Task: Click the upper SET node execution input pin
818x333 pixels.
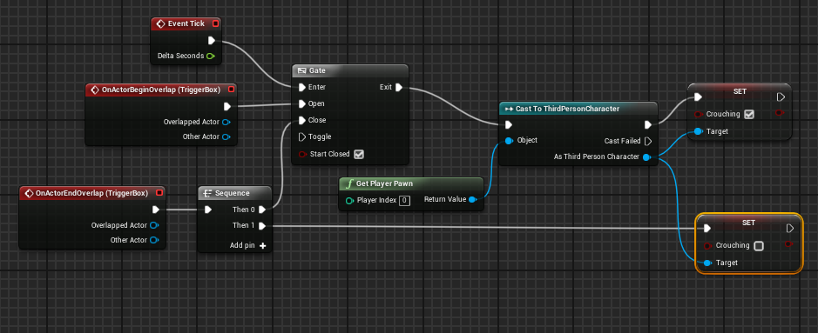Action: point(698,97)
